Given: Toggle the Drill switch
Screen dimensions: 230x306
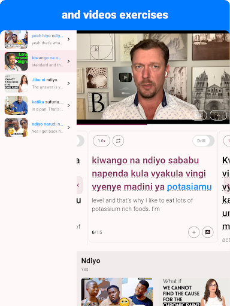Looking at the screenshot, I should [x=204, y=141].
